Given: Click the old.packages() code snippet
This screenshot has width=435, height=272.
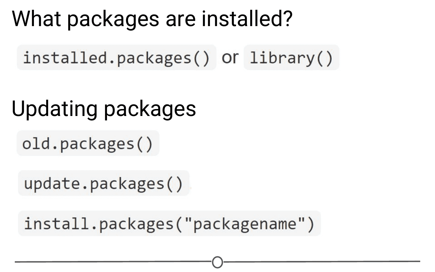Looking at the screenshot, I should (88, 143).
